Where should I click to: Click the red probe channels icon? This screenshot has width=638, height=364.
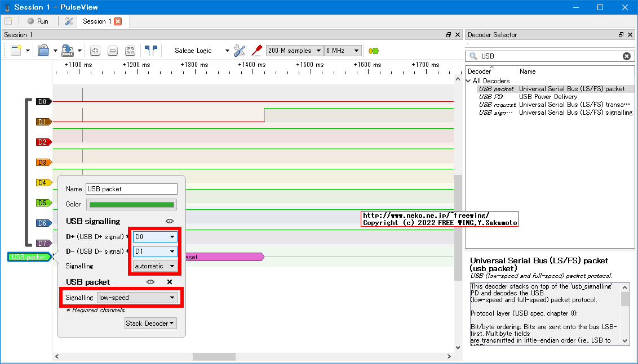(256, 50)
